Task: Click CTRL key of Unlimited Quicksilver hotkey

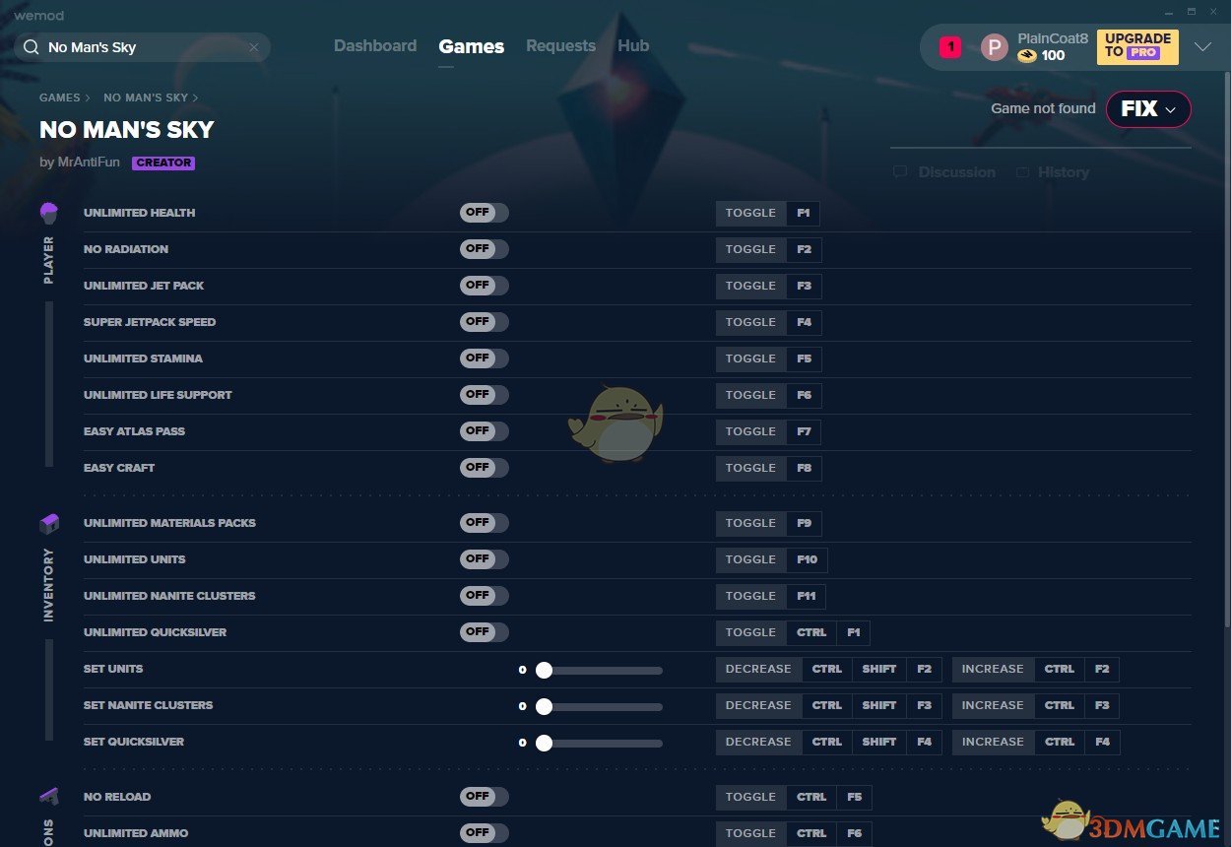Action: (x=811, y=632)
